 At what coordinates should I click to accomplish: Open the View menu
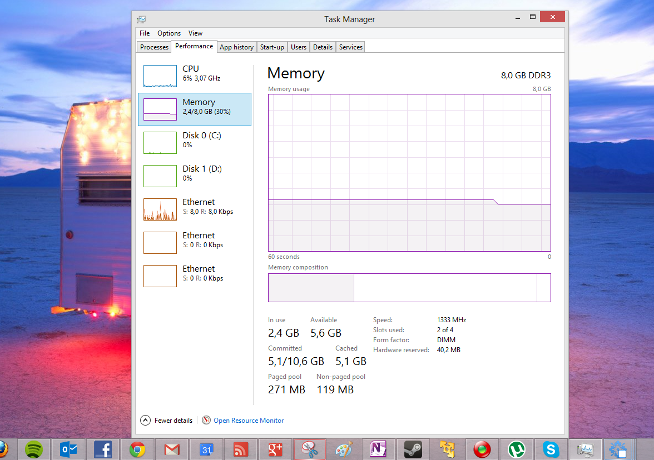[x=195, y=33]
